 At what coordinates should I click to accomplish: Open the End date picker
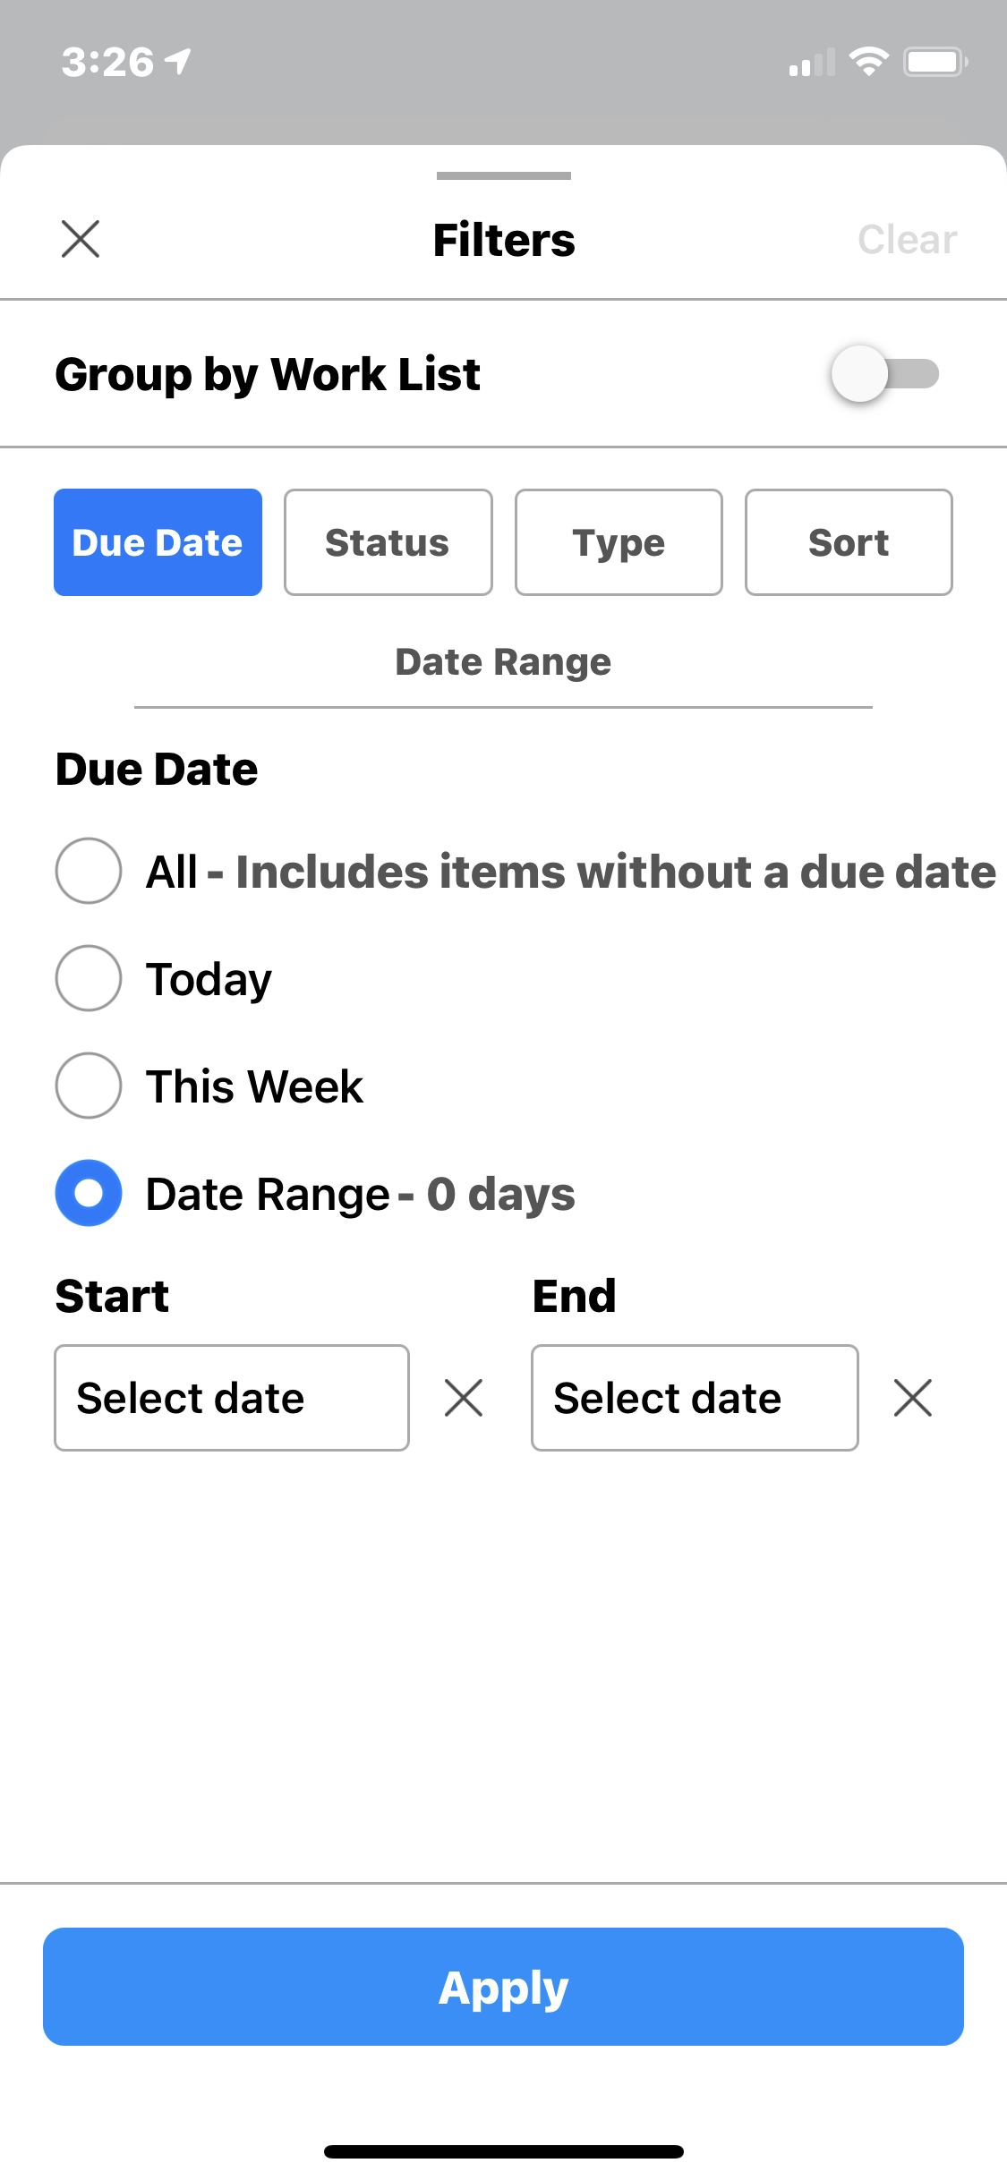tap(695, 1398)
